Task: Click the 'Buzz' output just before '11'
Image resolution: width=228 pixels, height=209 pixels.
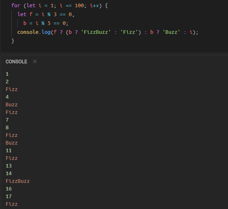Action: click(12, 143)
